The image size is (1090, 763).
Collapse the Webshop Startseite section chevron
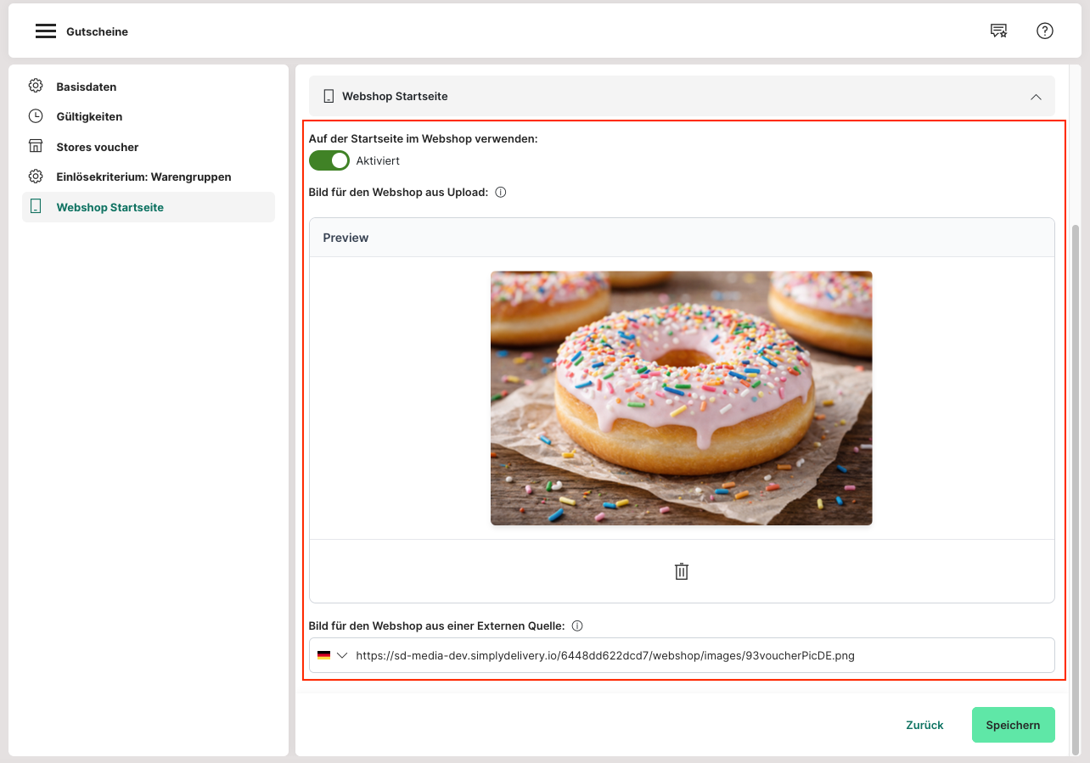(1035, 97)
